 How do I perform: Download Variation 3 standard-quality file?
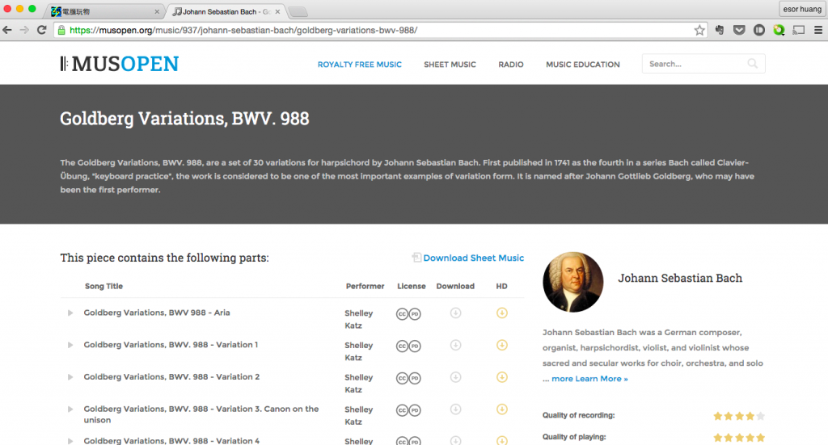pos(456,409)
